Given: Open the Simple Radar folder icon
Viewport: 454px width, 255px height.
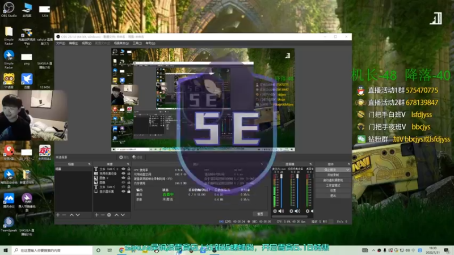Looking at the screenshot, I should point(9,36).
